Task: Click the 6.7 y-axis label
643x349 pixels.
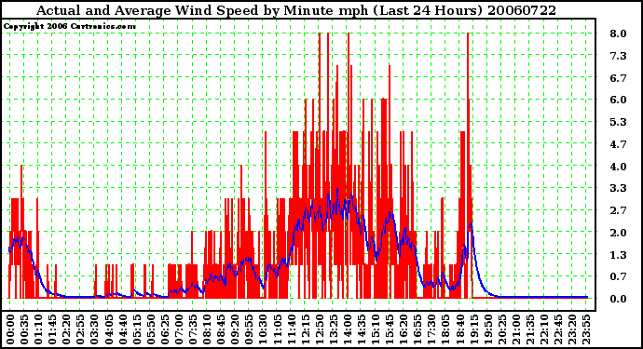Action: click(618, 78)
